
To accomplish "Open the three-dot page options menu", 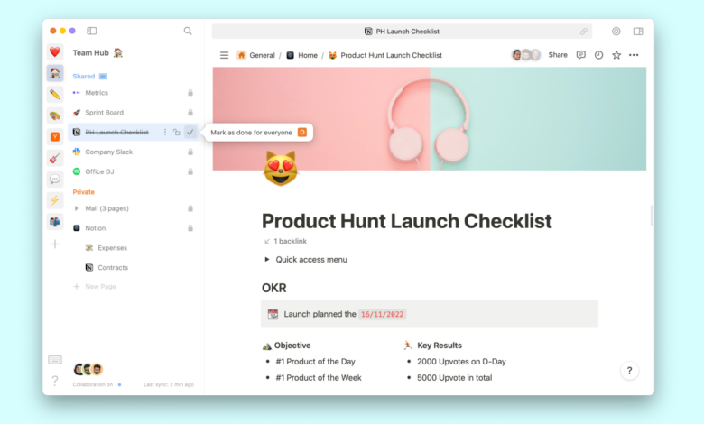I will pos(634,55).
